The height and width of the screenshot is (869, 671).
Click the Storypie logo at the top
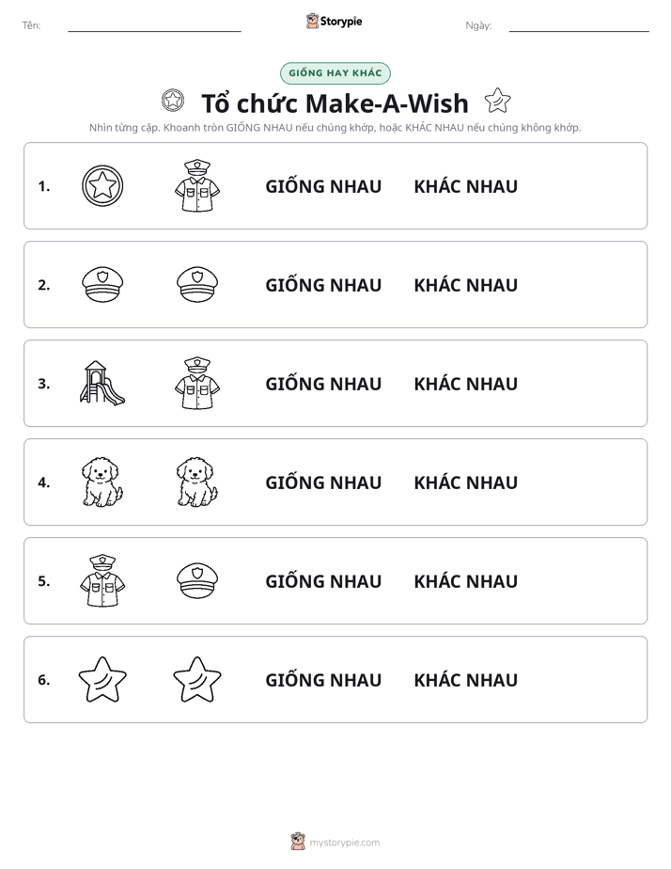(x=334, y=22)
